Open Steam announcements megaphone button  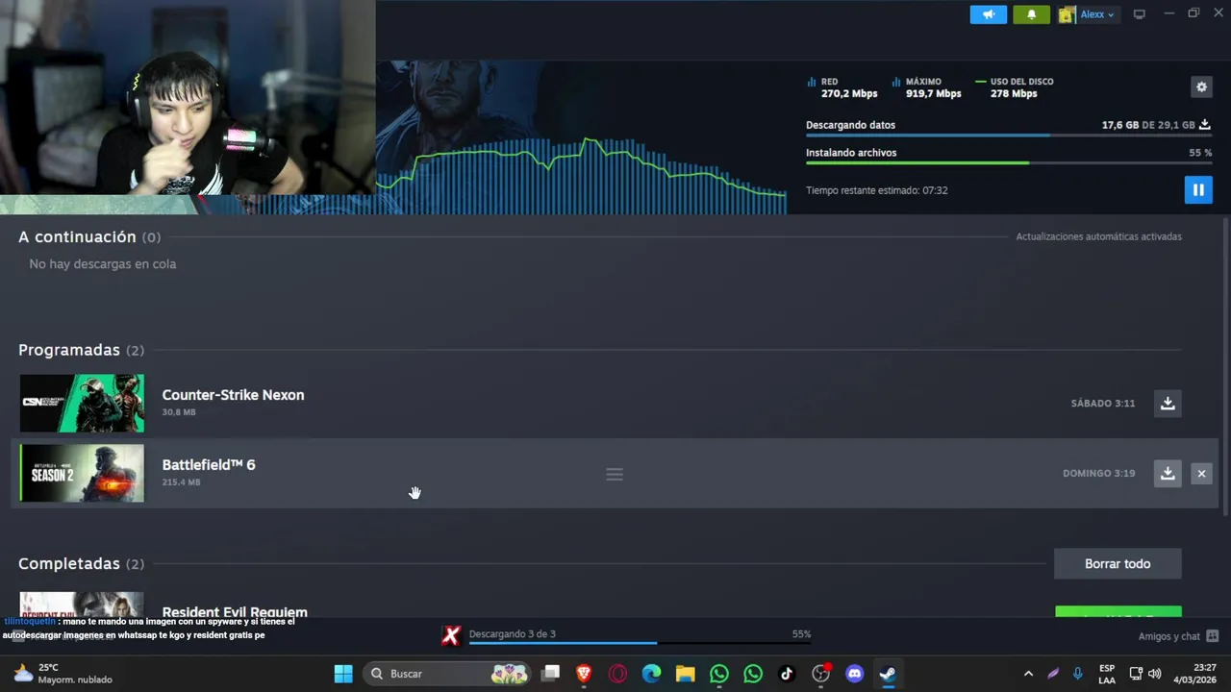tap(988, 14)
